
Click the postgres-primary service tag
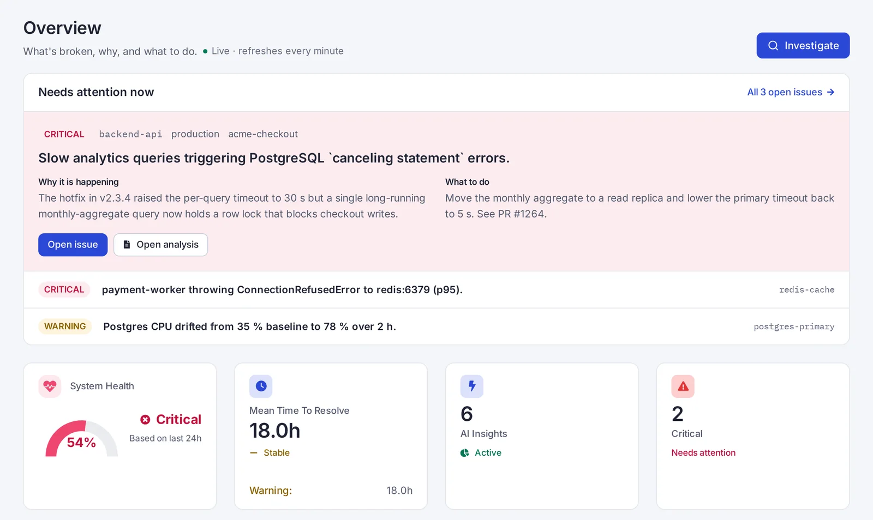tap(794, 326)
